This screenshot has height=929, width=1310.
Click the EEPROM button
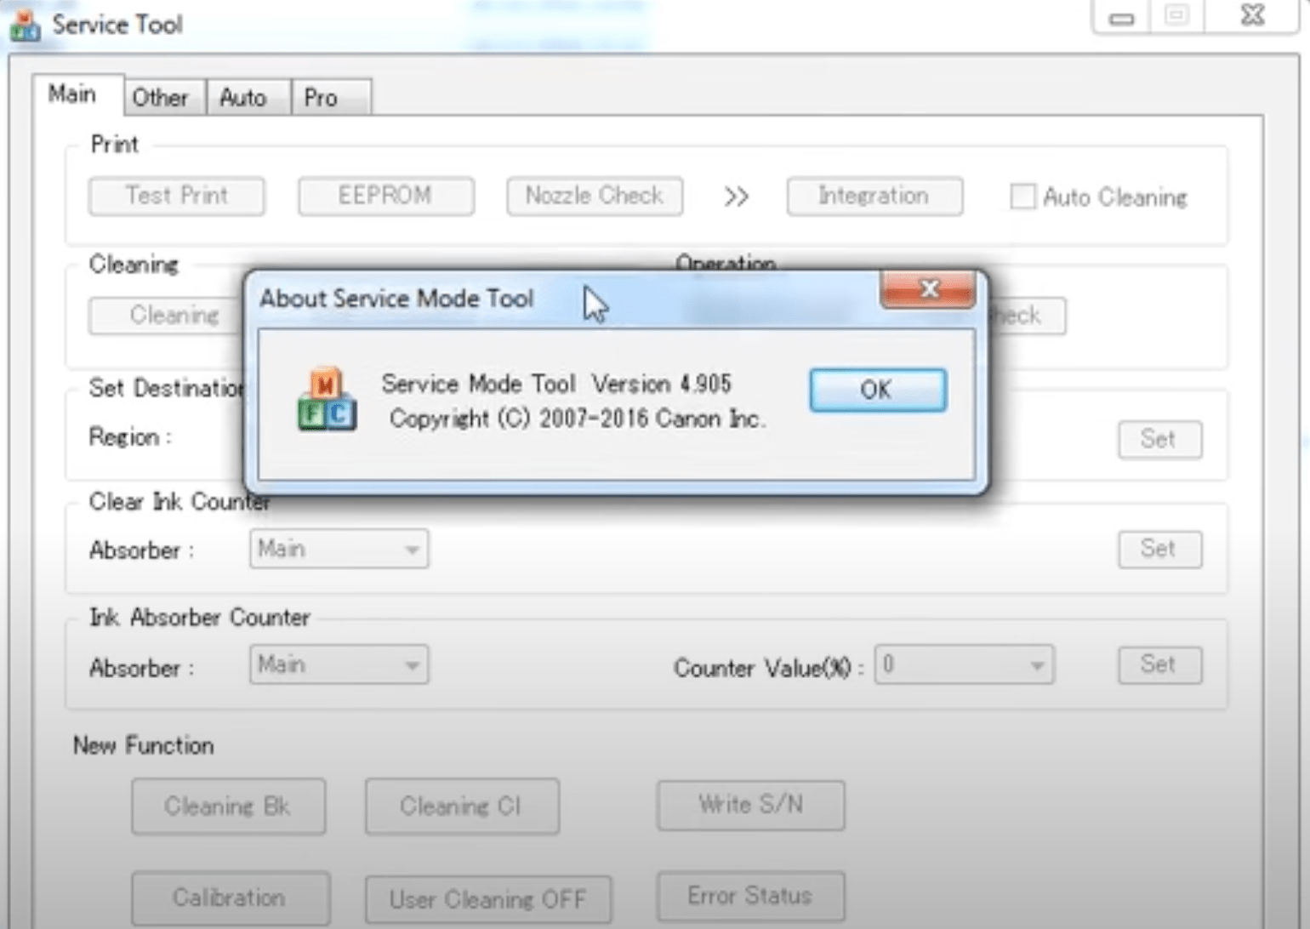tap(385, 196)
